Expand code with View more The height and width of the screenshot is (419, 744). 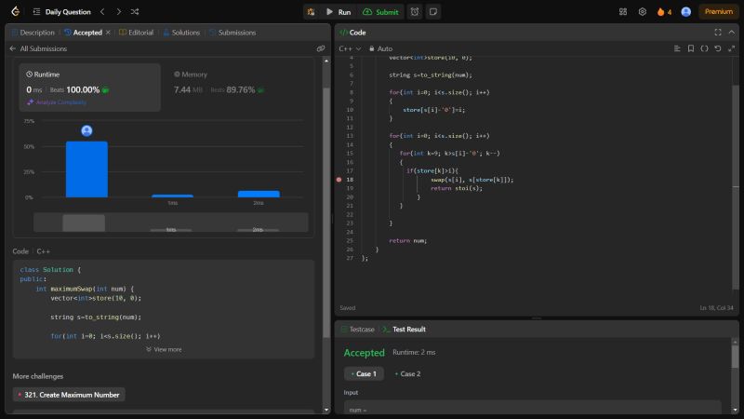164,349
